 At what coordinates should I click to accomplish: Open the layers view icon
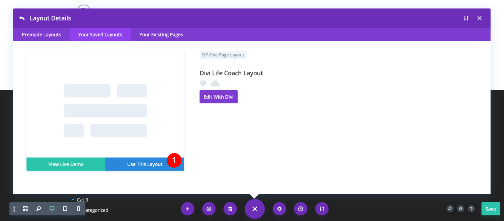coord(460,209)
